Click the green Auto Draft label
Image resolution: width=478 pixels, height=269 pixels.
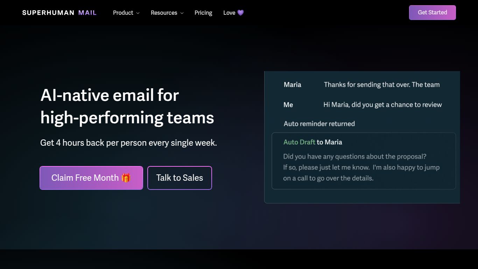299,142
